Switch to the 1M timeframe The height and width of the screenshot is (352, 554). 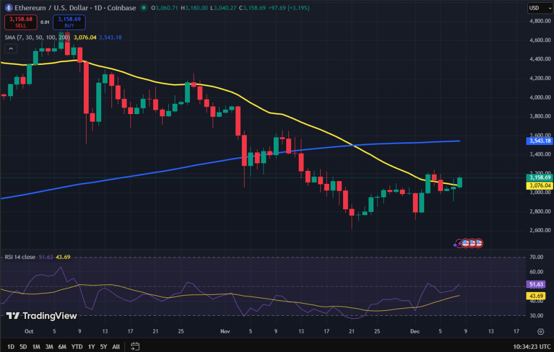click(x=36, y=346)
